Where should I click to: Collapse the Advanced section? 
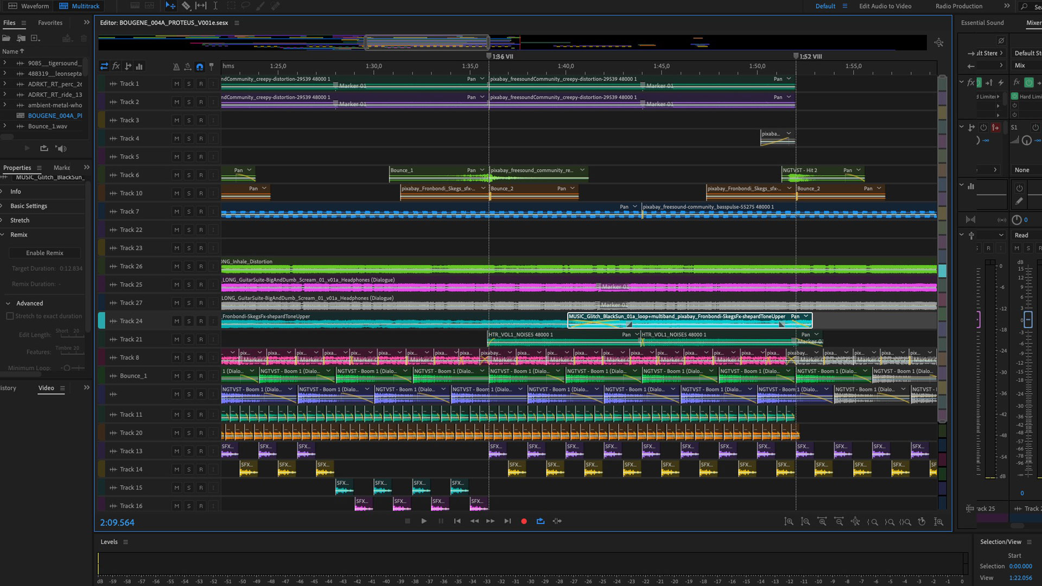[8, 303]
